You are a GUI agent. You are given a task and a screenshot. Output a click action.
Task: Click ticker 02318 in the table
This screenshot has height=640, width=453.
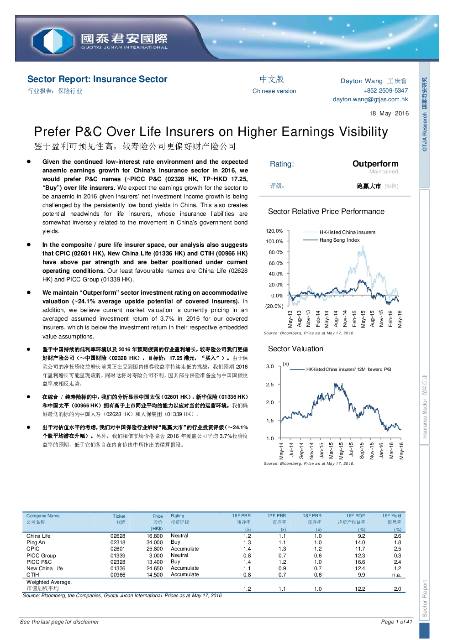tap(118, 542)
